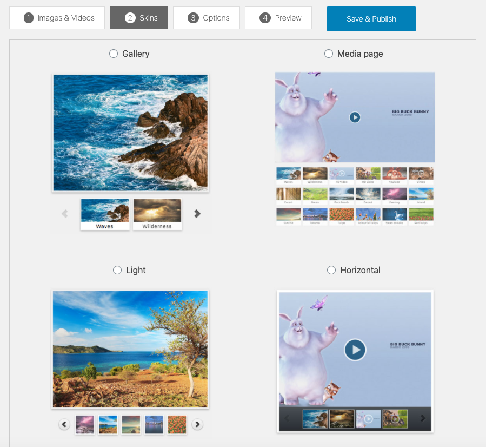Click the Waves thumbnail in Gallery skin
Image resolution: width=486 pixels, height=447 pixels.
click(105, 214)
